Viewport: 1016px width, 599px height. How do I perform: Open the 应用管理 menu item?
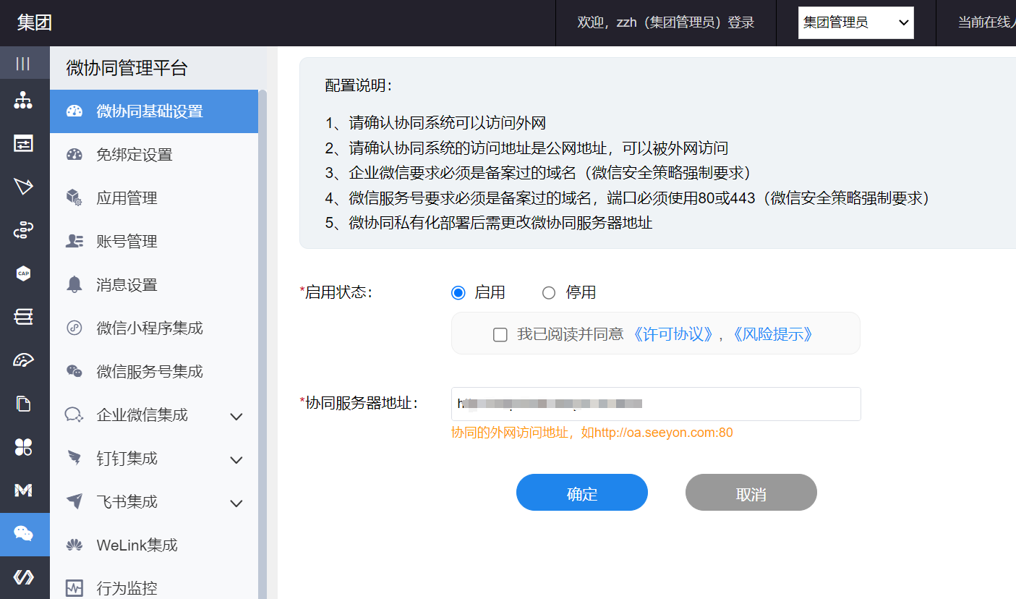click(127, 198)
